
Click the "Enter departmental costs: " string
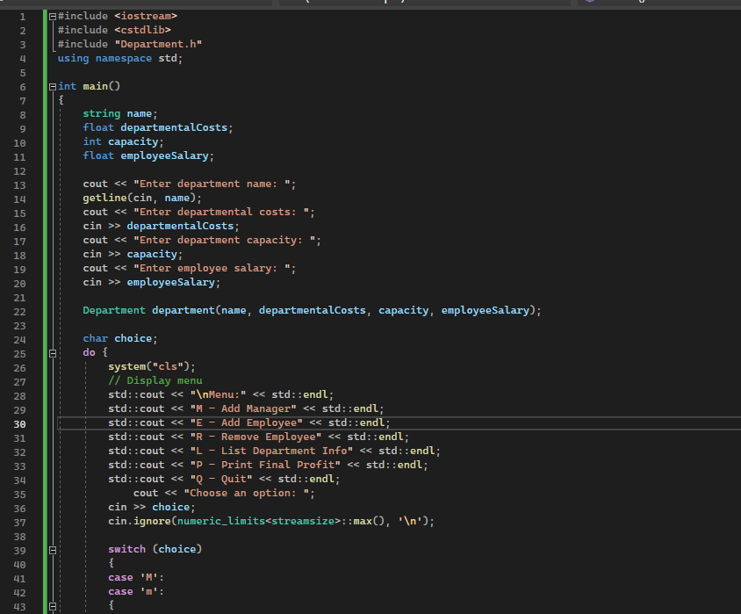pos(221,212)
